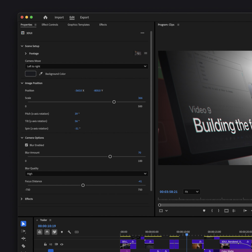Uncheck the Blur Enabled checkbox
Viewport: 252px width, 252px height.
[26, 145]
